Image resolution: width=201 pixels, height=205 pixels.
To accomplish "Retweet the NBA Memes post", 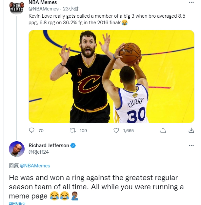I will point(73,130).
